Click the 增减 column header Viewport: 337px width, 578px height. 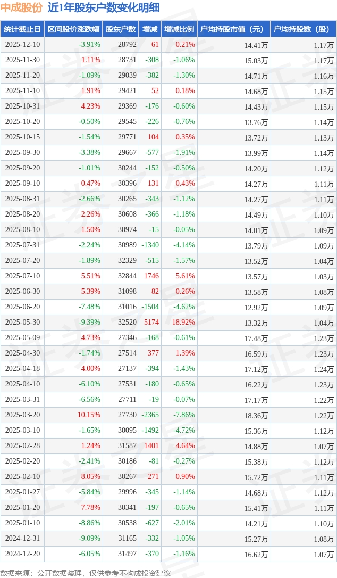(150, 29)
